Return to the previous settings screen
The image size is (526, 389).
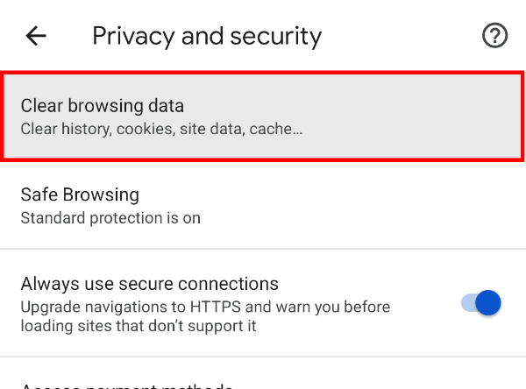point(36,36)
